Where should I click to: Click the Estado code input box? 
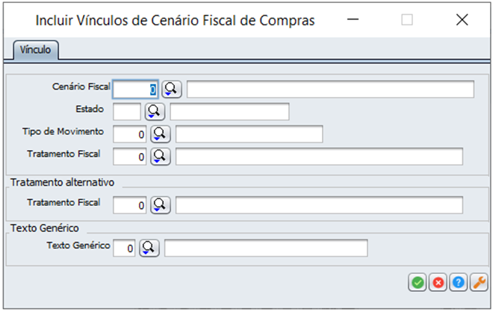coord(127,112)
